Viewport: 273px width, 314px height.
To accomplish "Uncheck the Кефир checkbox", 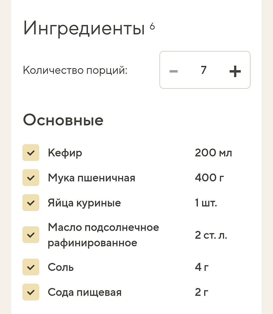I will [x=31, y=153].
